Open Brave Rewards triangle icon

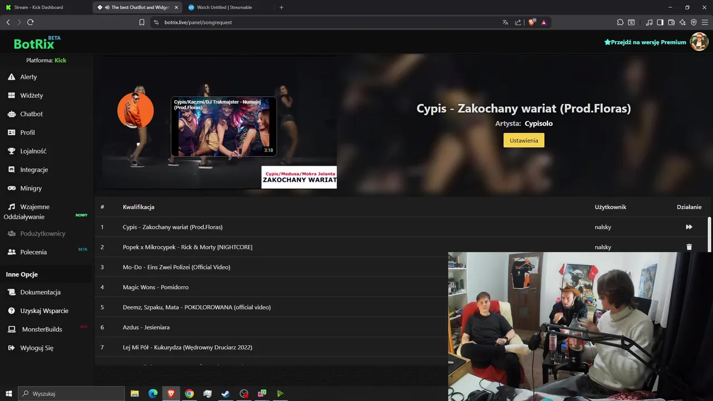coord(544,22)
